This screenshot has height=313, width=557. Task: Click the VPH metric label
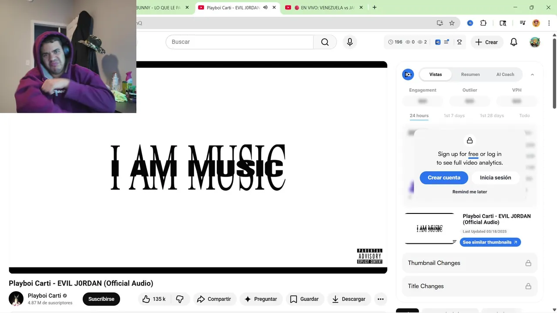tap(517, 90)
